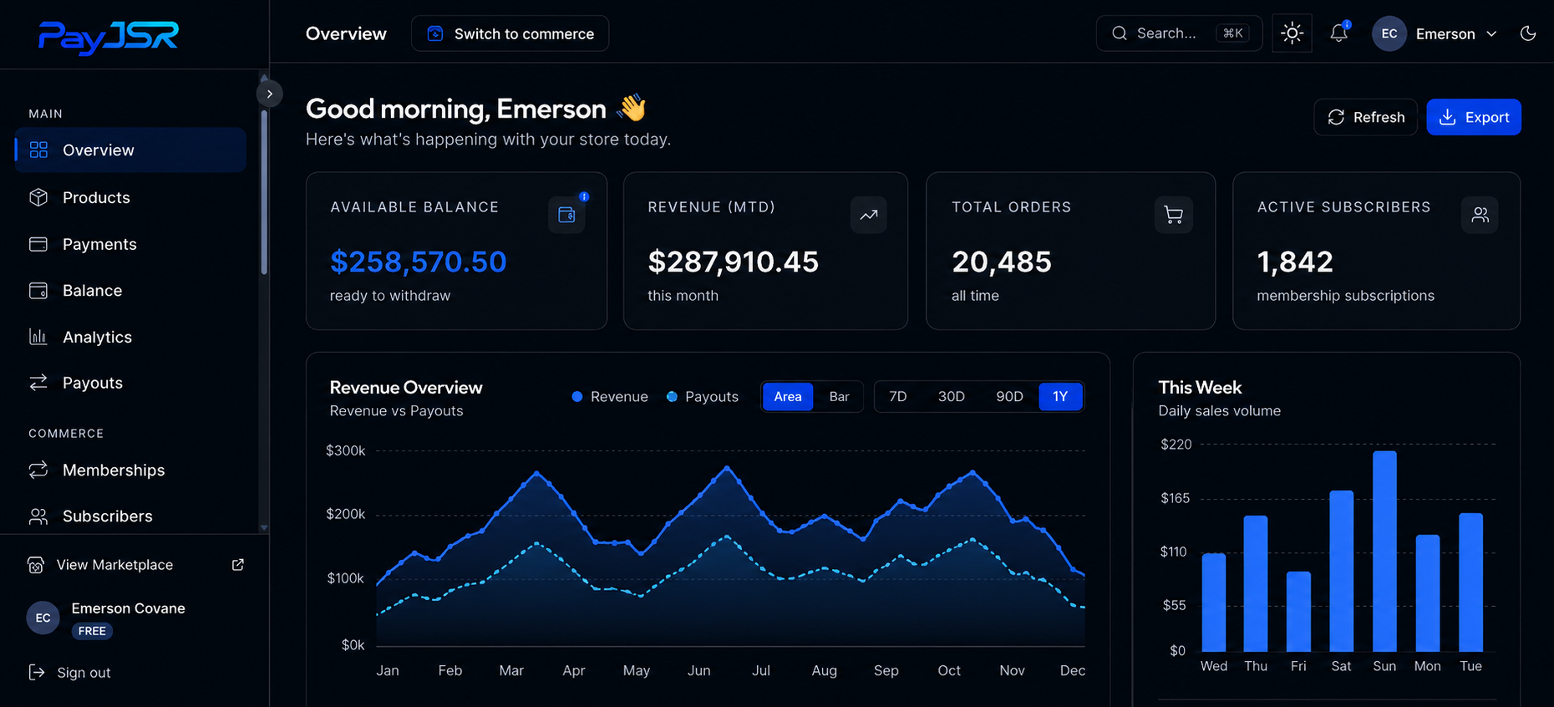The height and width of the screenshot is (707, 1554).
Task: Click the EC avatar in top bar
Action: click(1389, 33)
